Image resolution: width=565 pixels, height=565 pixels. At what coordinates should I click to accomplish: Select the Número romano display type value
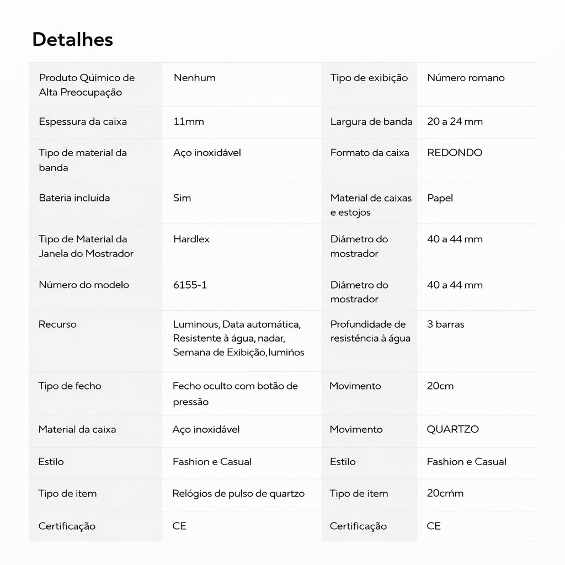point(466,78)
